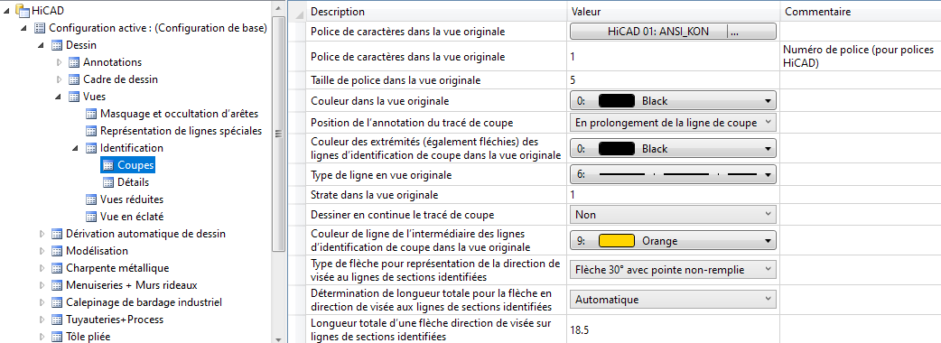Click the Modélisation table icon
Image resolution: width=941 pixels, height=343 pixels.
[x=57, y=251]
